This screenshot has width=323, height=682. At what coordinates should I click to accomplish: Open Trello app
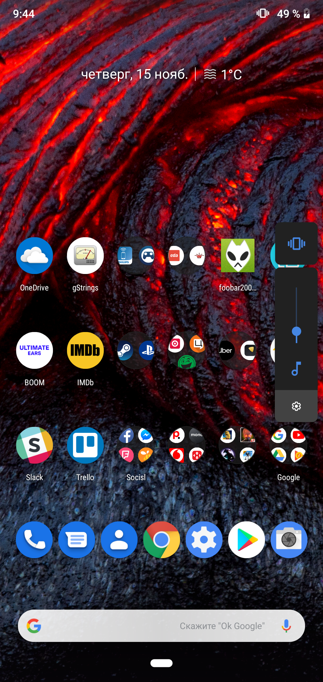tap(85, 445)
